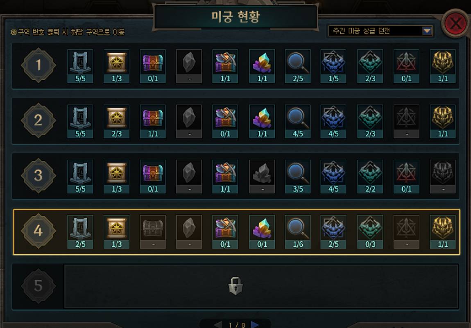This screenshot has height=328, width=471.
Task: Click the zone 1 number badge
Action: [x=38, y=65]
